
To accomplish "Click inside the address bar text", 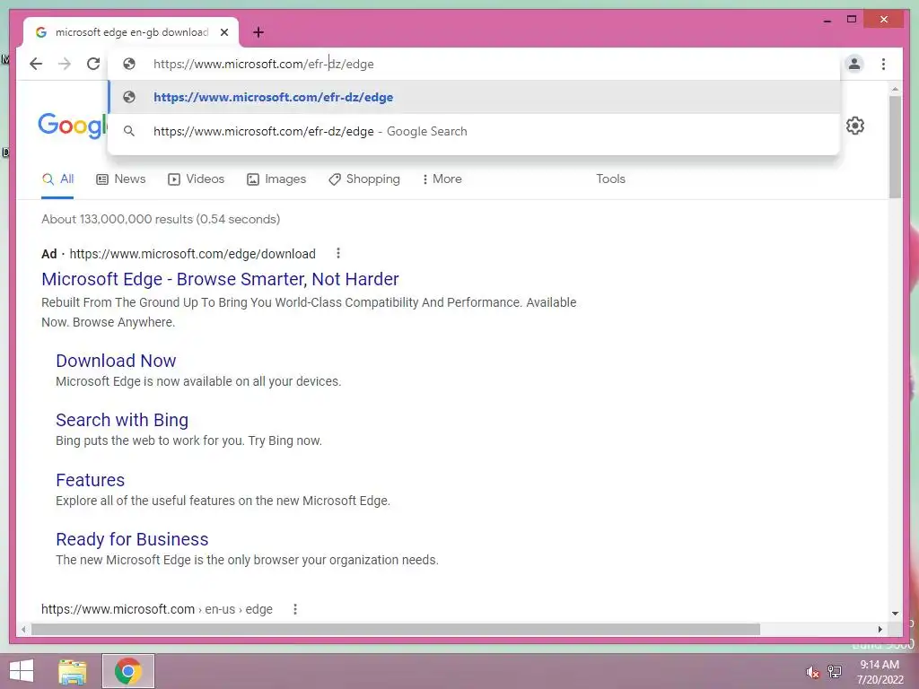I will tap(263, 64).
